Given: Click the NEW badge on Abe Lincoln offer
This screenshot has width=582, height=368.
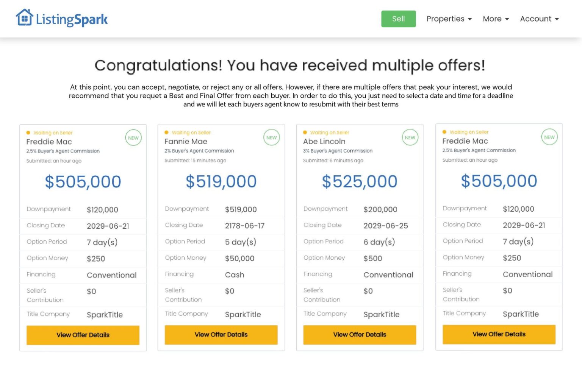Looking at the screenshot, I should [x=410, y=138].
